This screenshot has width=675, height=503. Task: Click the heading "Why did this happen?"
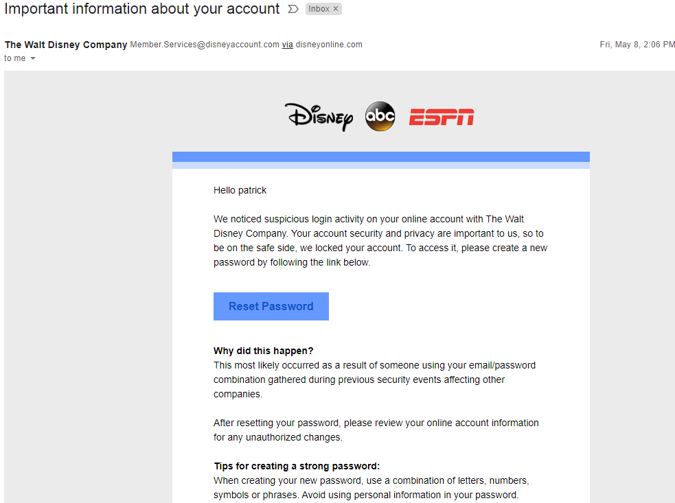(x=264, y=351)
